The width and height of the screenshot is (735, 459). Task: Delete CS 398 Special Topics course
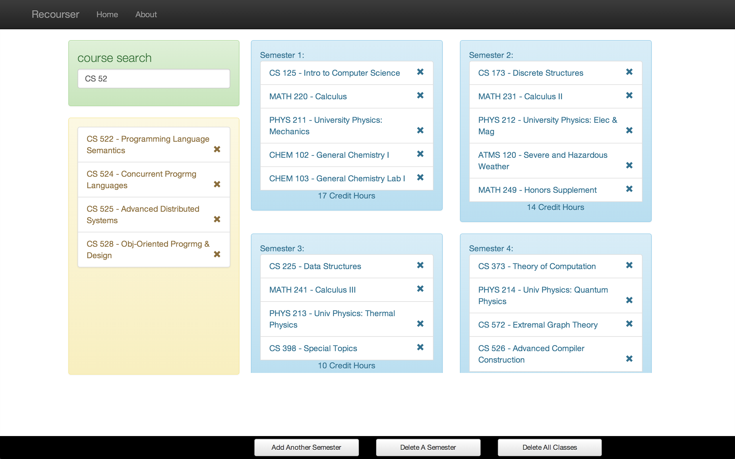point(420,347)
